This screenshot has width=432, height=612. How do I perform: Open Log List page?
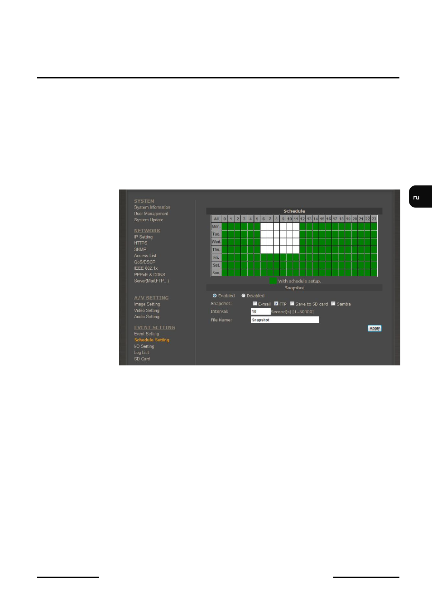(141, 353)
